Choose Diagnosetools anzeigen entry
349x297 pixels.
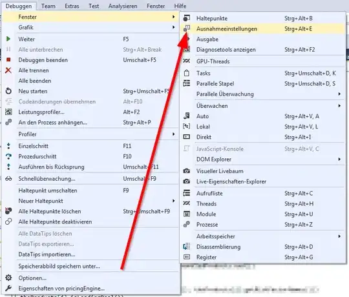click(x=262, y=50)
